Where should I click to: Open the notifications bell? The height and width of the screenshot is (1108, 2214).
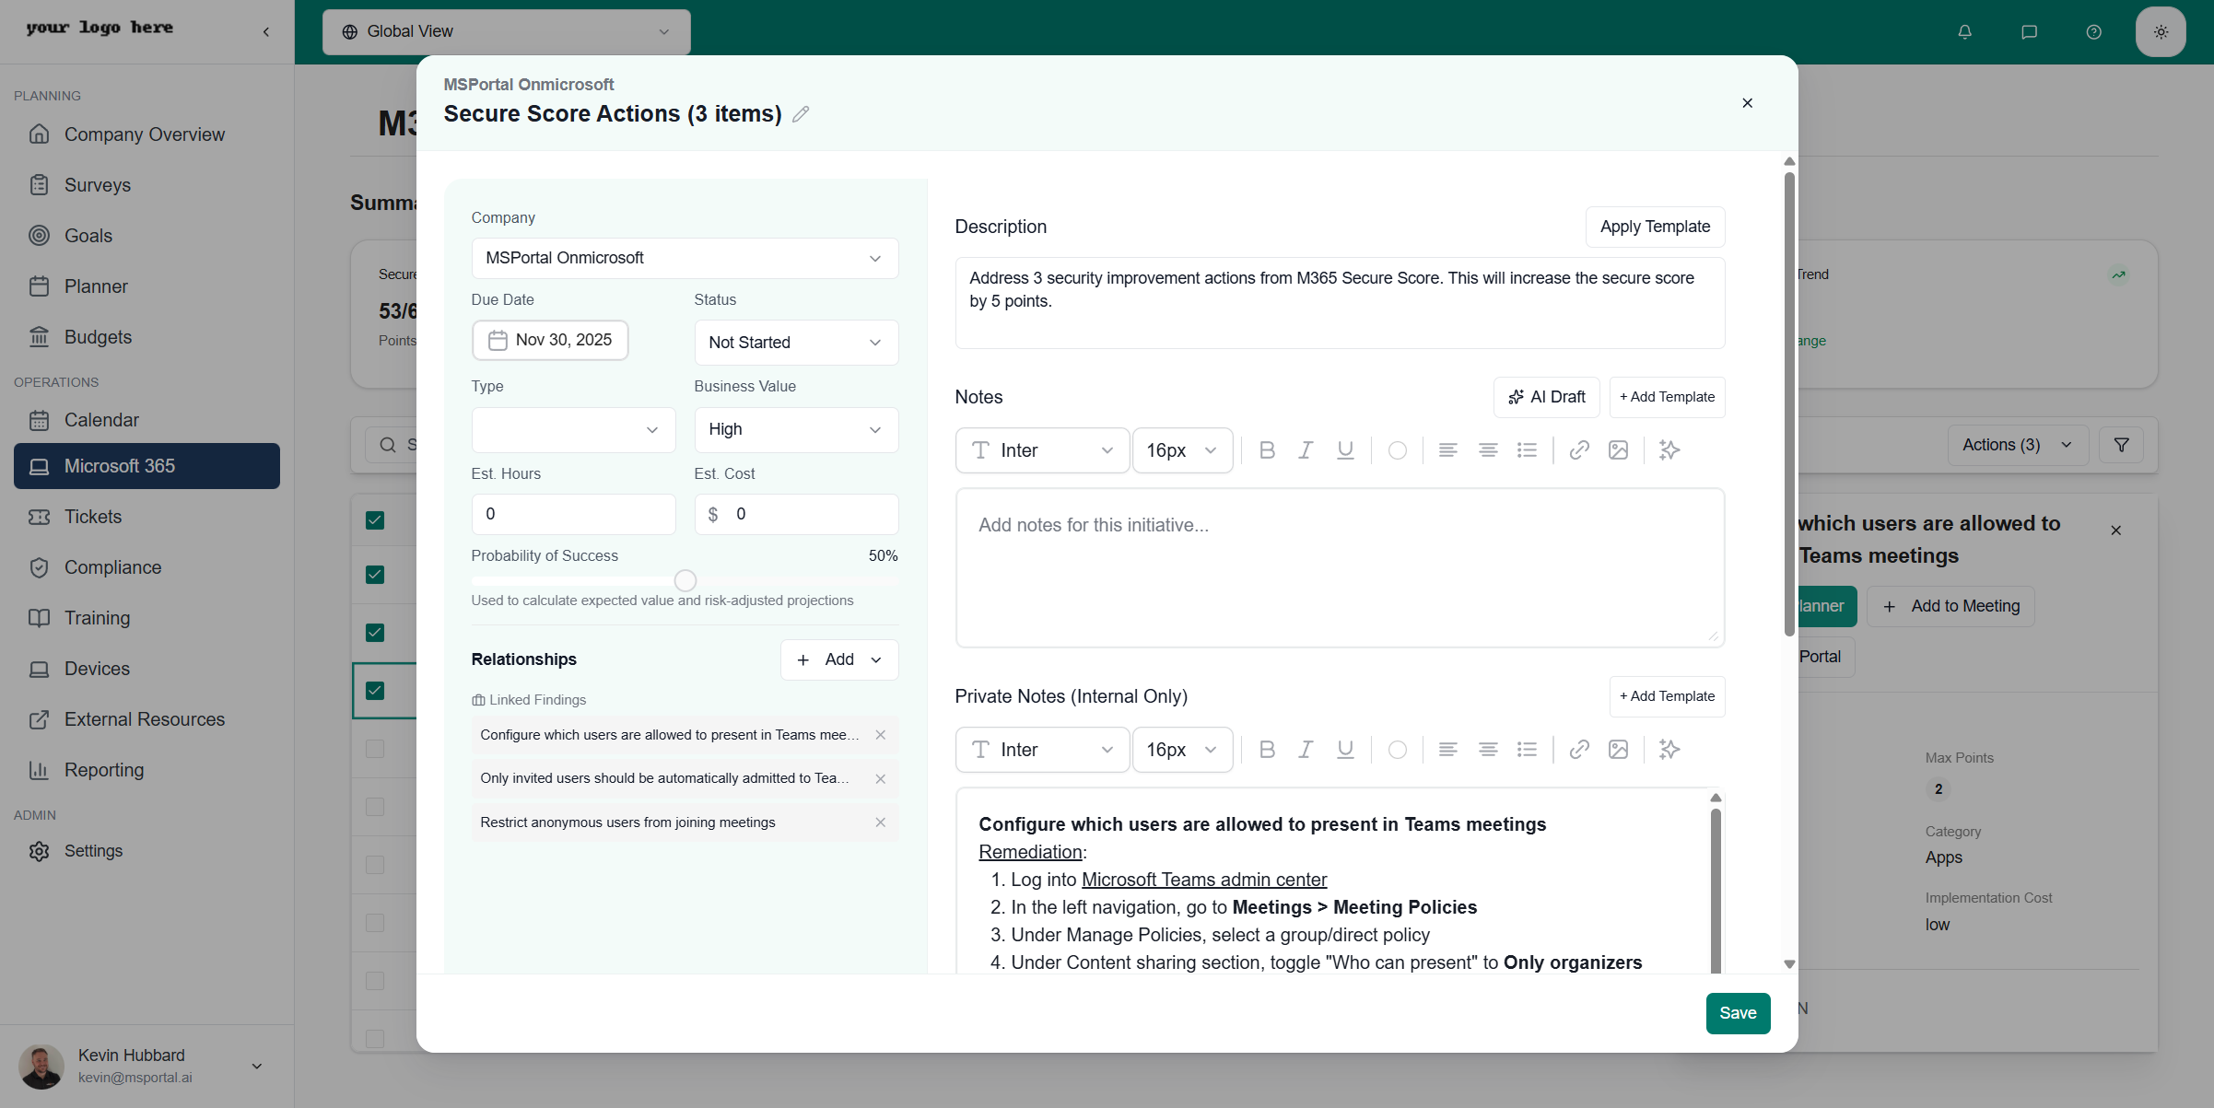1964,31
